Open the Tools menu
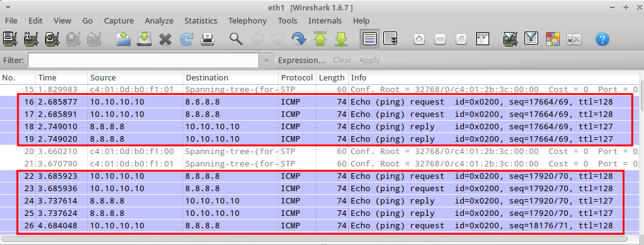Viewport: 644px width, 245px height. (287, 20)
